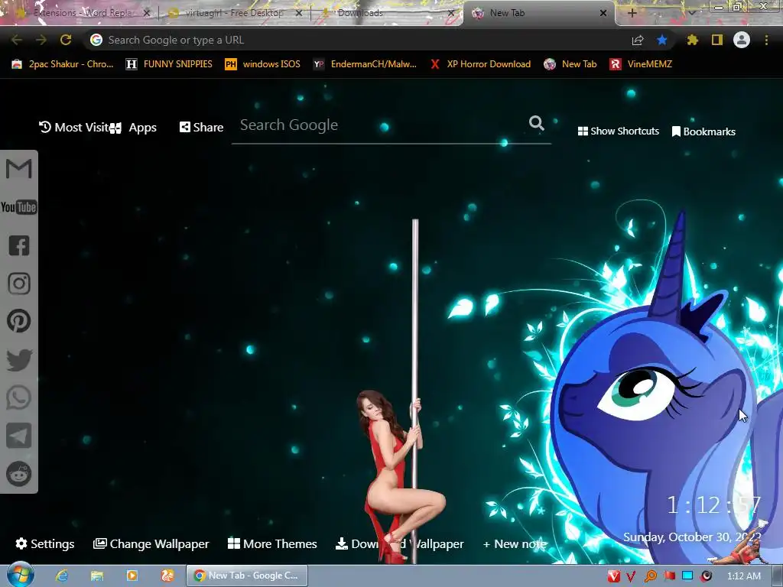Open the tab search dropdown chevron

click(x=692, y=13)
